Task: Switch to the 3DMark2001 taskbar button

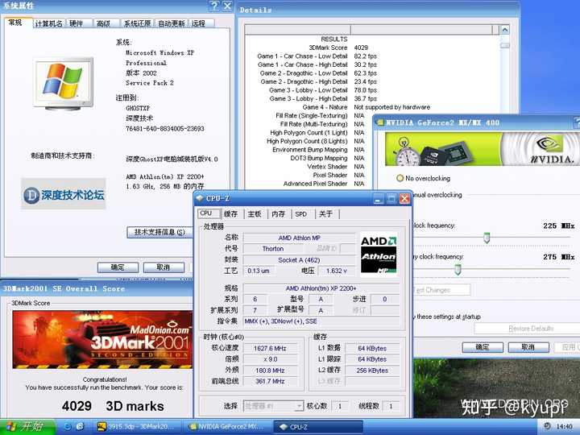Action: tap(137, 427)
